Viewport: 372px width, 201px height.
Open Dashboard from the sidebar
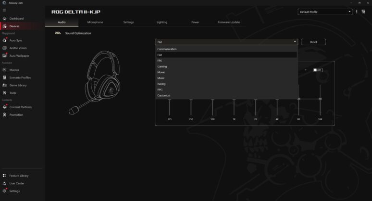tap(16, 18)
